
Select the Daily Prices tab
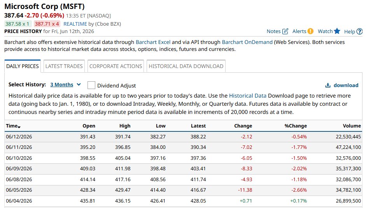23,66
